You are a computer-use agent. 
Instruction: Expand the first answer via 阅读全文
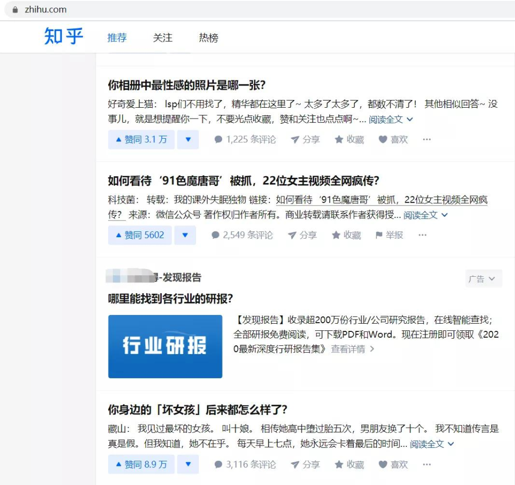(x=385, y=119)
